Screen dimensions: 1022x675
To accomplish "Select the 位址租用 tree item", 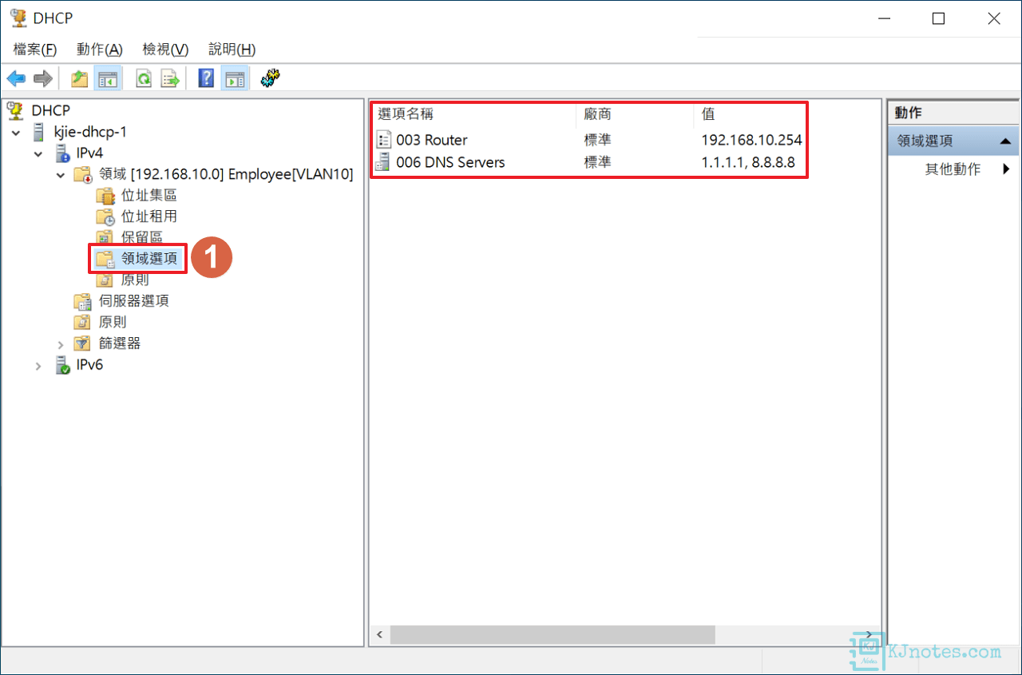I will pyautogui.click(x=149, y=216).
